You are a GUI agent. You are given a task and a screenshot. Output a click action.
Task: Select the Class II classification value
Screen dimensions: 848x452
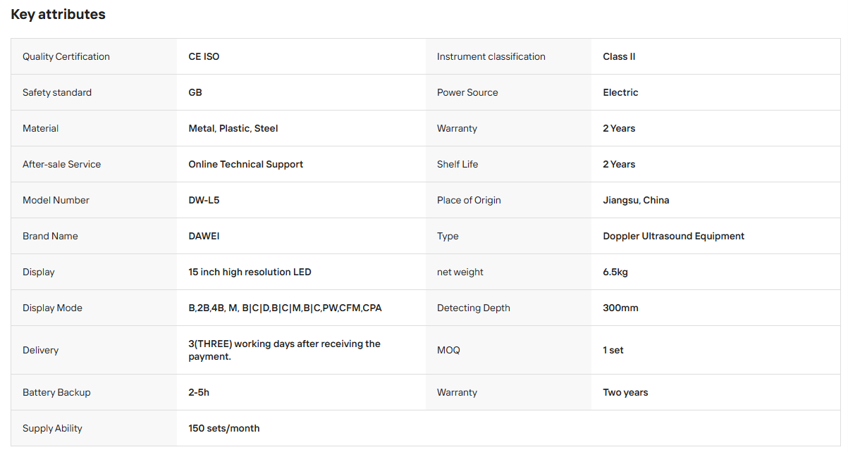(619, 56)
